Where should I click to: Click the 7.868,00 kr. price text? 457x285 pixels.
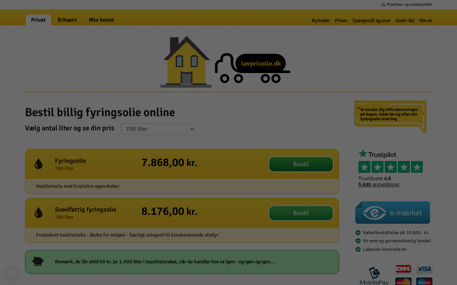pyautogui.click(x=169, y=163)
